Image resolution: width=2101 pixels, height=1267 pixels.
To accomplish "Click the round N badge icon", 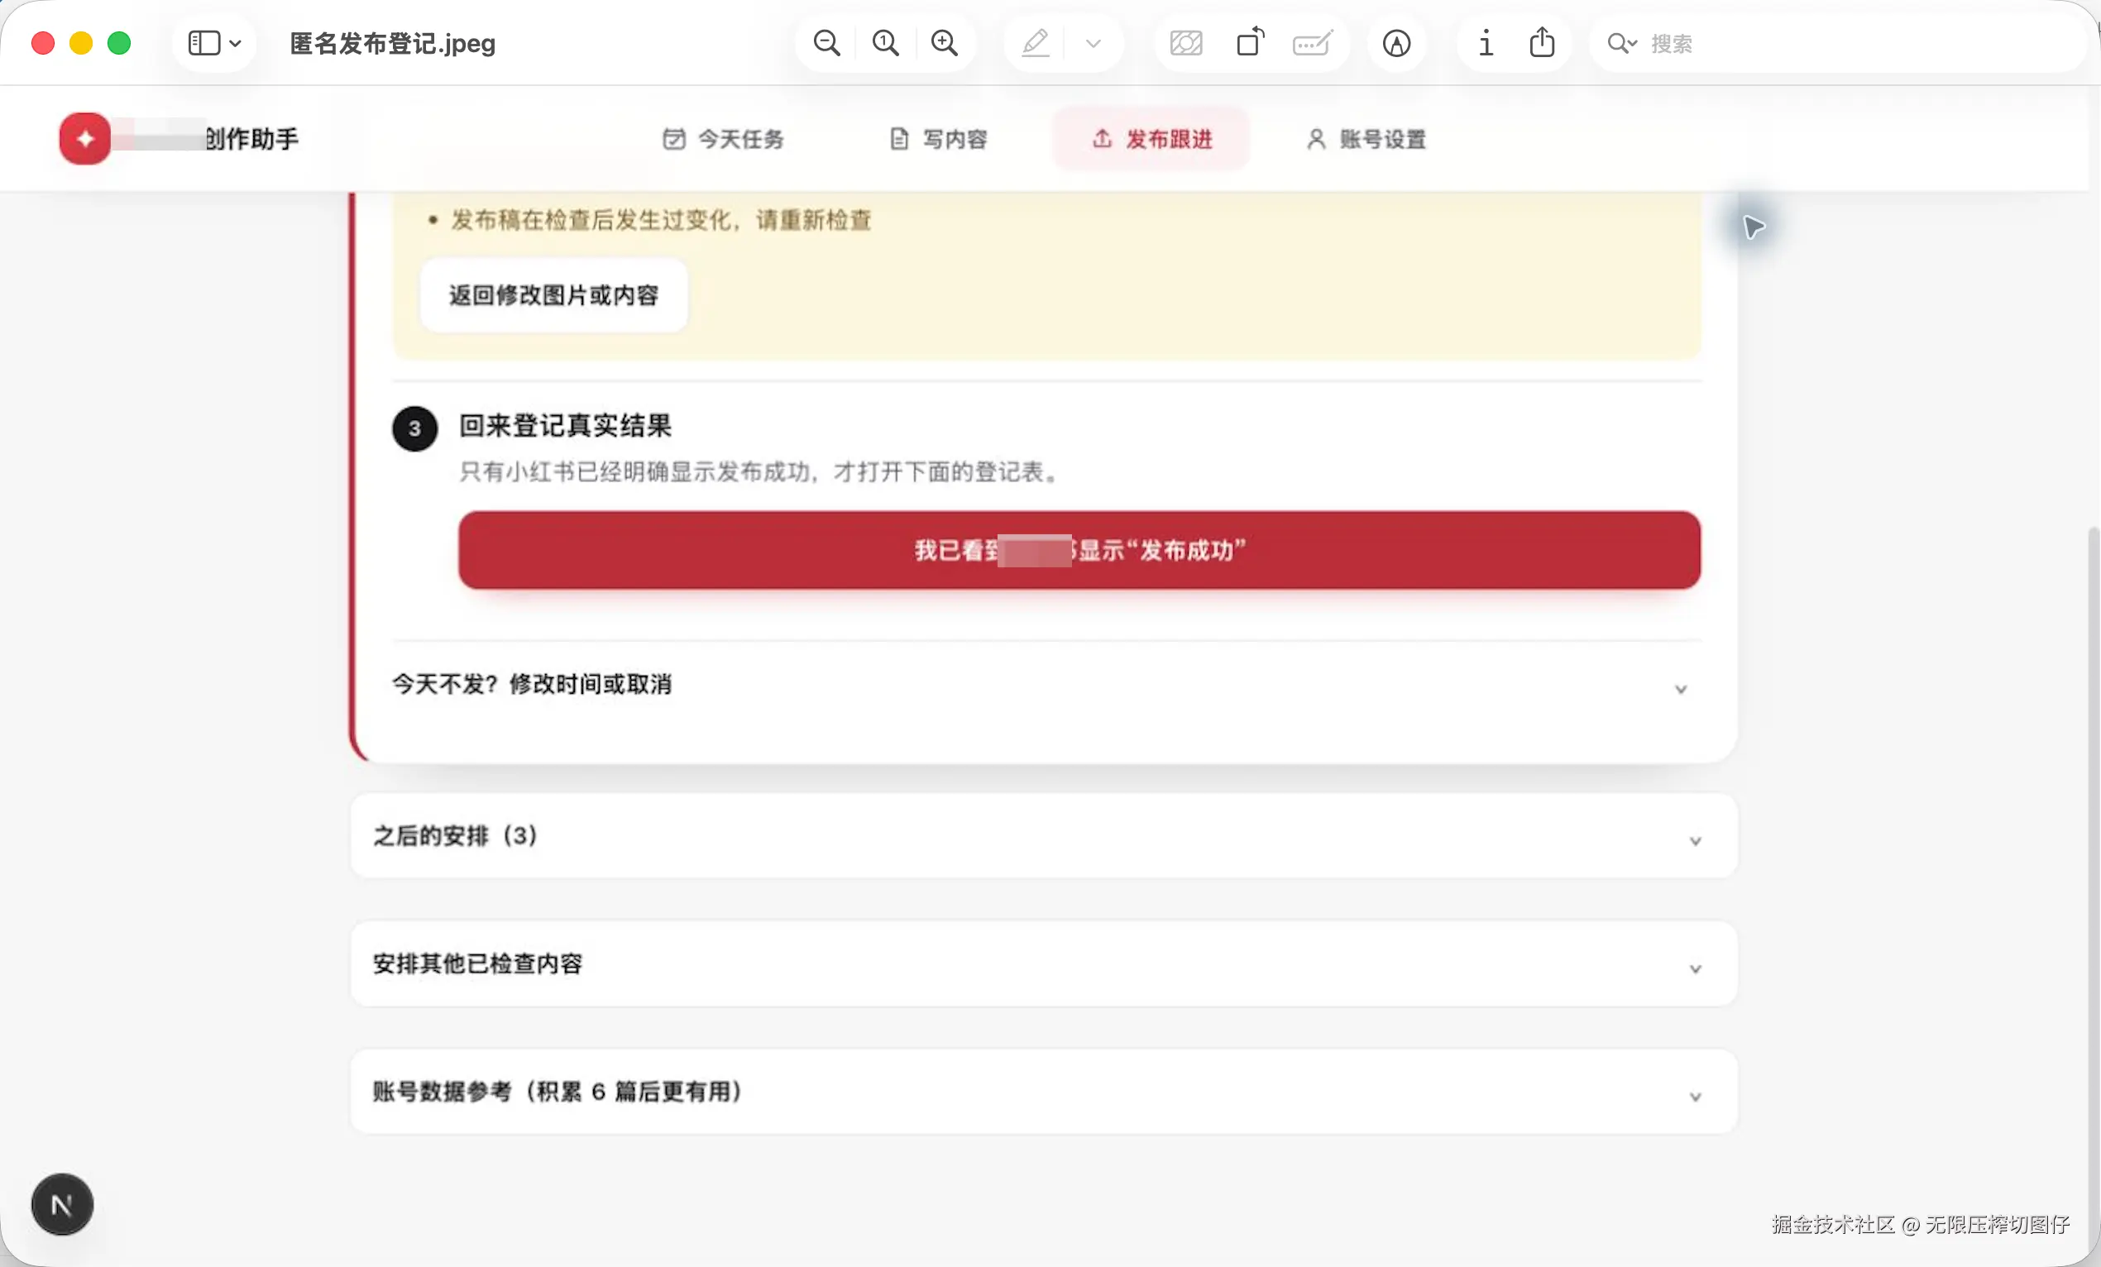I will pos(61,1205).
